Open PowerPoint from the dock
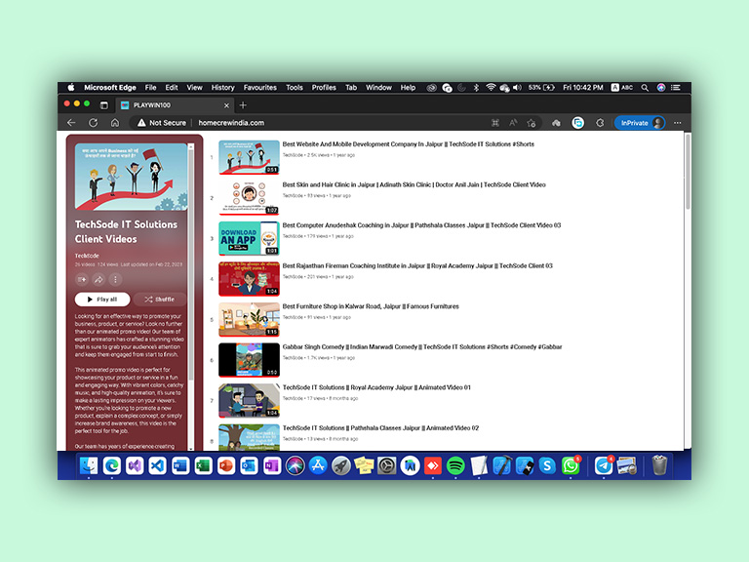Screen dimensions: 749x562 [226, 465]
